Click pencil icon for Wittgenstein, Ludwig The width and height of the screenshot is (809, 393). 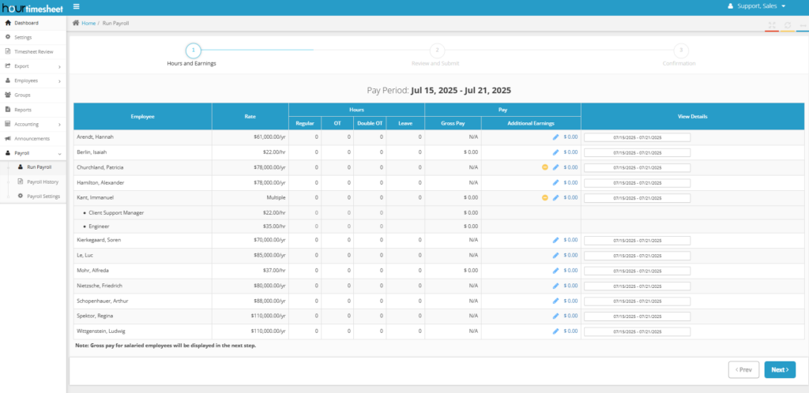555,331
